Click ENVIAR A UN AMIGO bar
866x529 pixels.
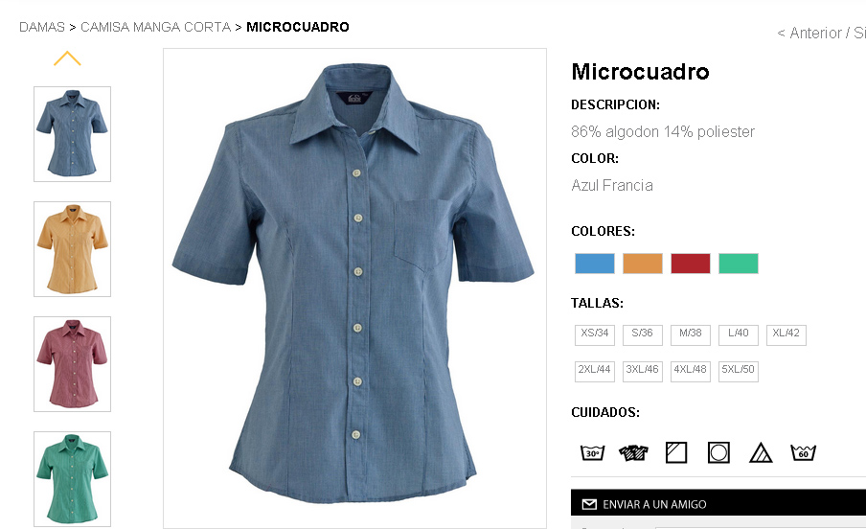[718, 504]
